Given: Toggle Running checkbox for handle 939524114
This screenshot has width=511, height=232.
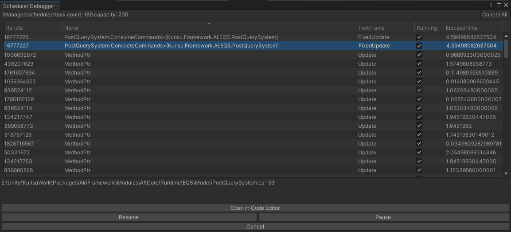Looking at the screenshot, I should [x=419, y=108].
